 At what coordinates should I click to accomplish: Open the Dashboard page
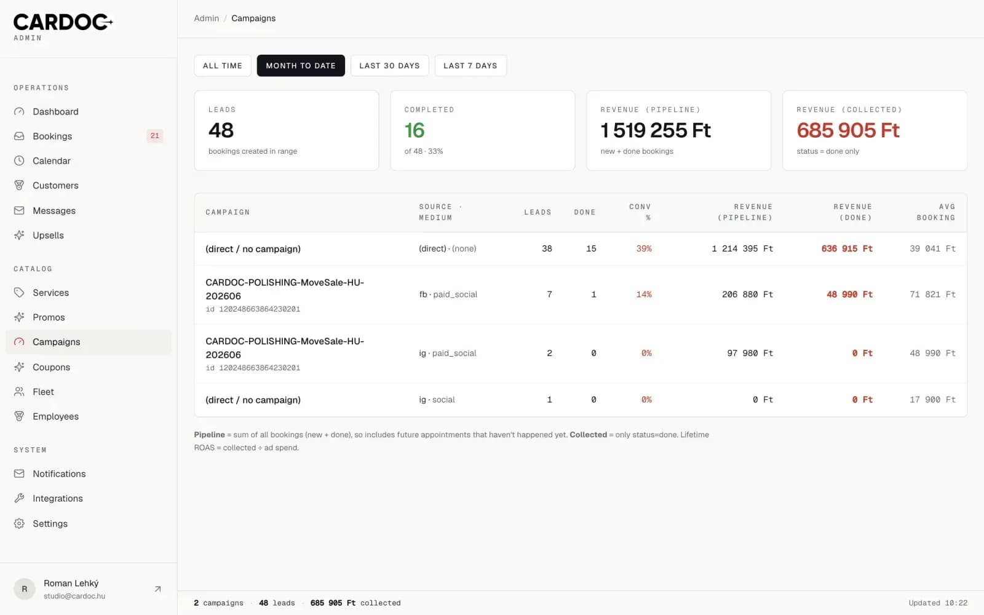pyautogui.click(x=89, y=111)
